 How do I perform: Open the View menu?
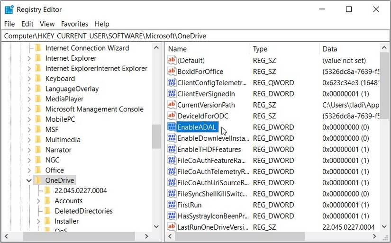(x=47, y=24)
